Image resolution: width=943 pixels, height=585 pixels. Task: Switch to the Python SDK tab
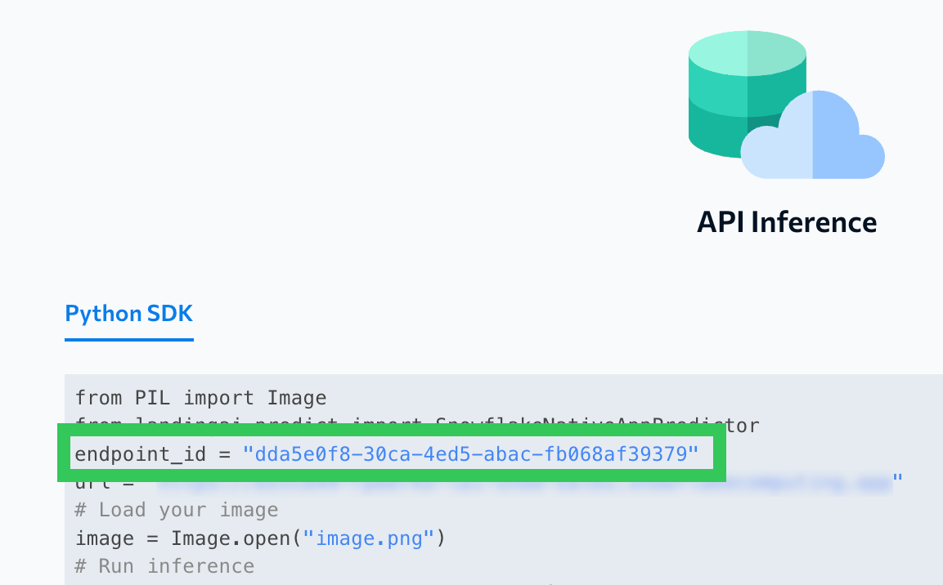pos(129,314)
